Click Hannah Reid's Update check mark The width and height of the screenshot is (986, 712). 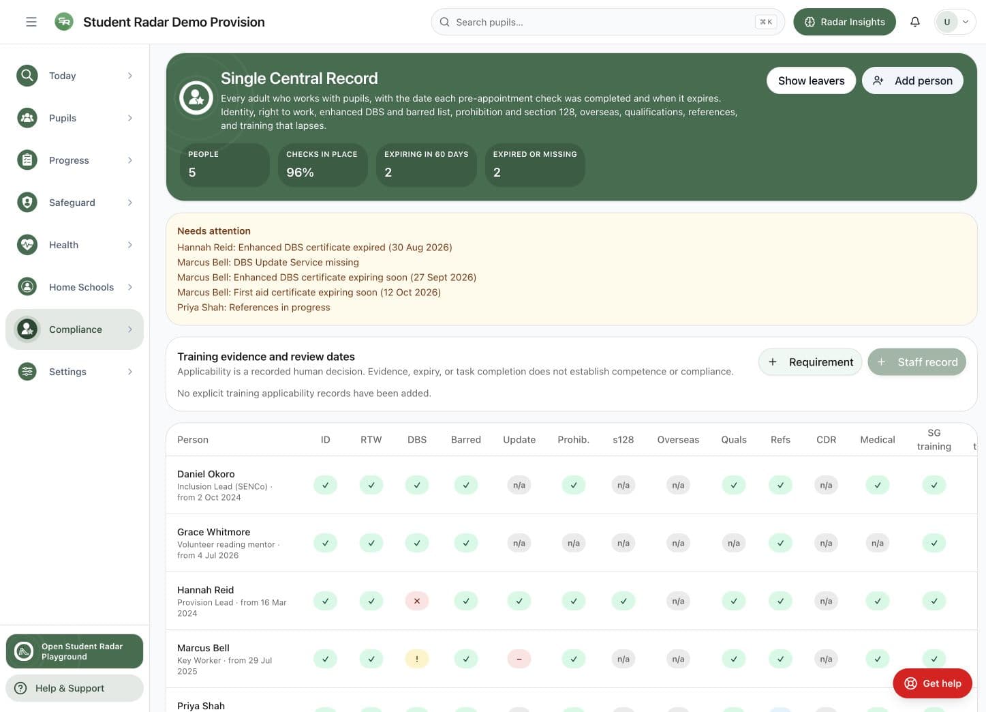click(519, 601)
